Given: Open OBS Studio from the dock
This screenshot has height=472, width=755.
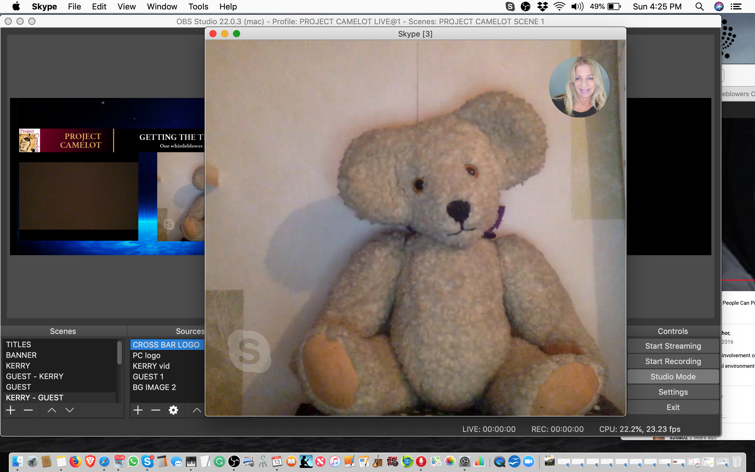Looking at the screenshot, I should 234,461.
